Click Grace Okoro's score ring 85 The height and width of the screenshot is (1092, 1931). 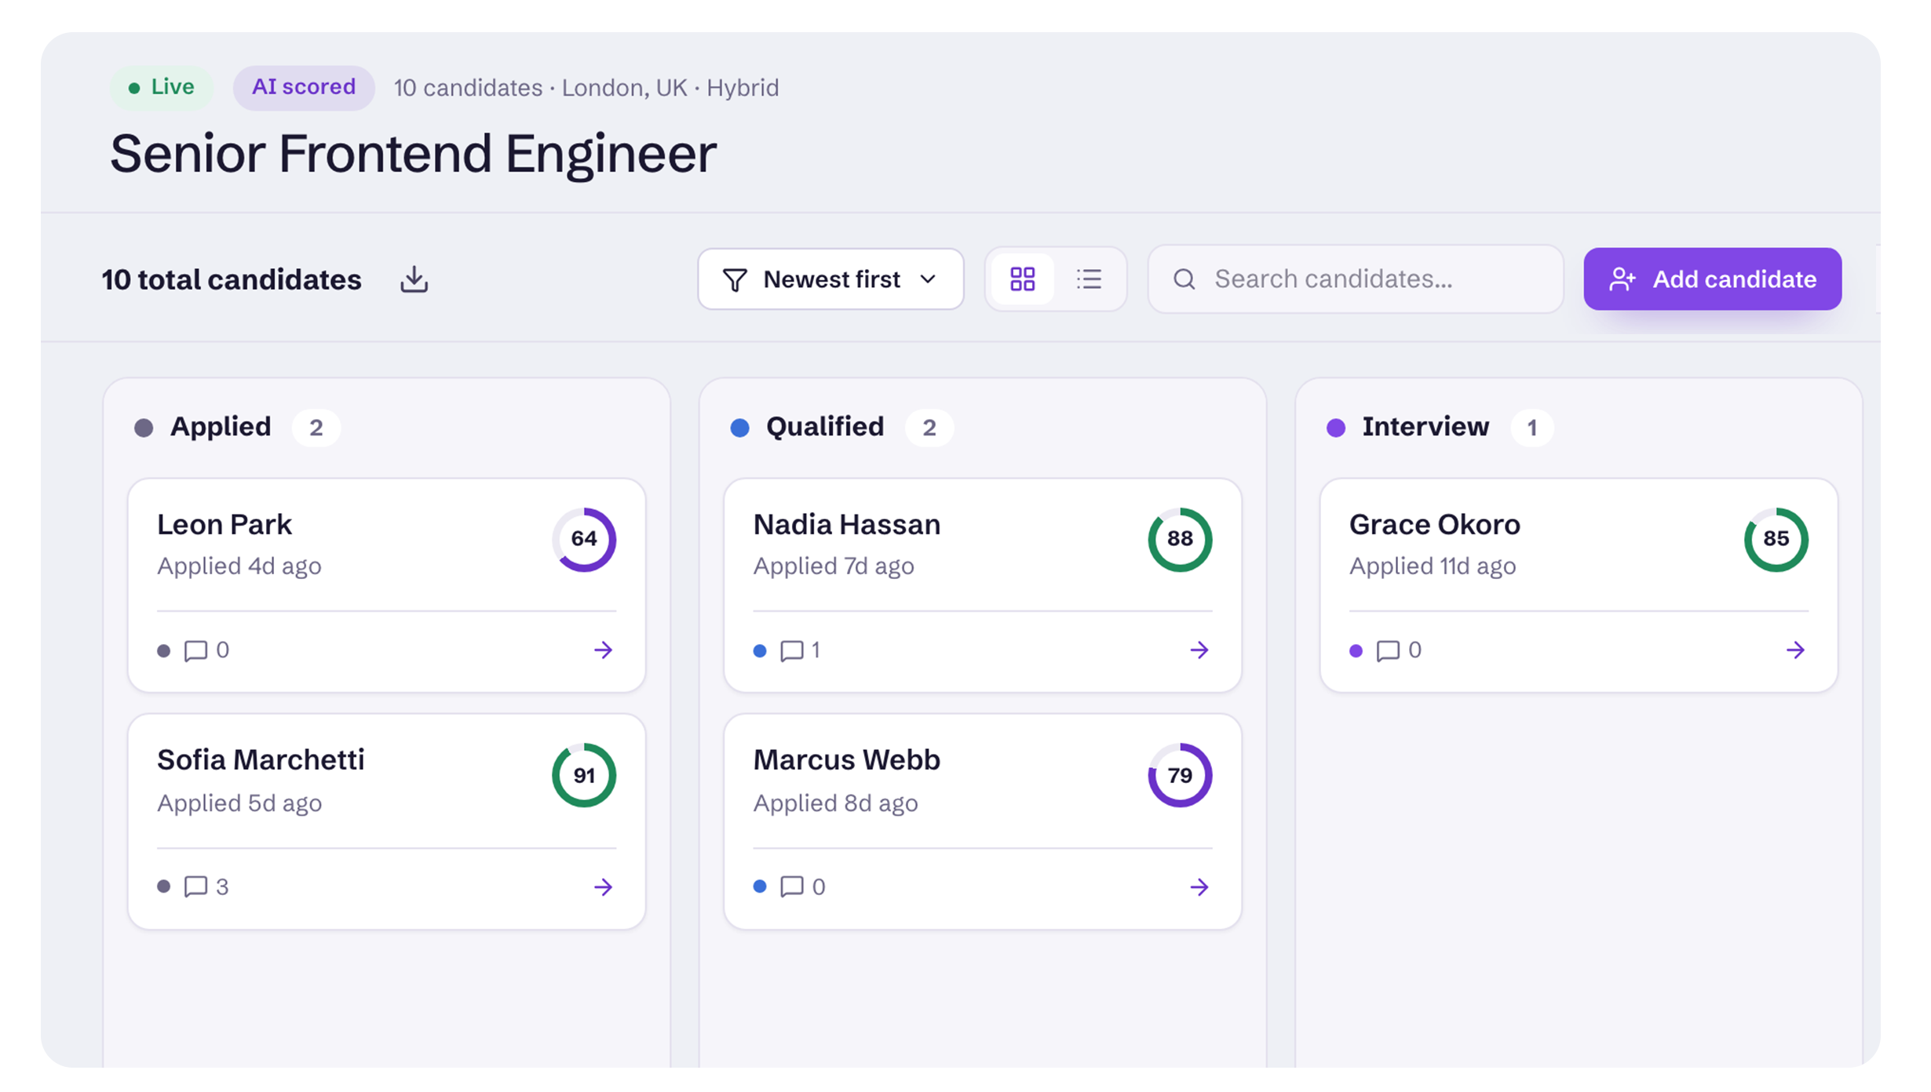(x=1776, y=540)
